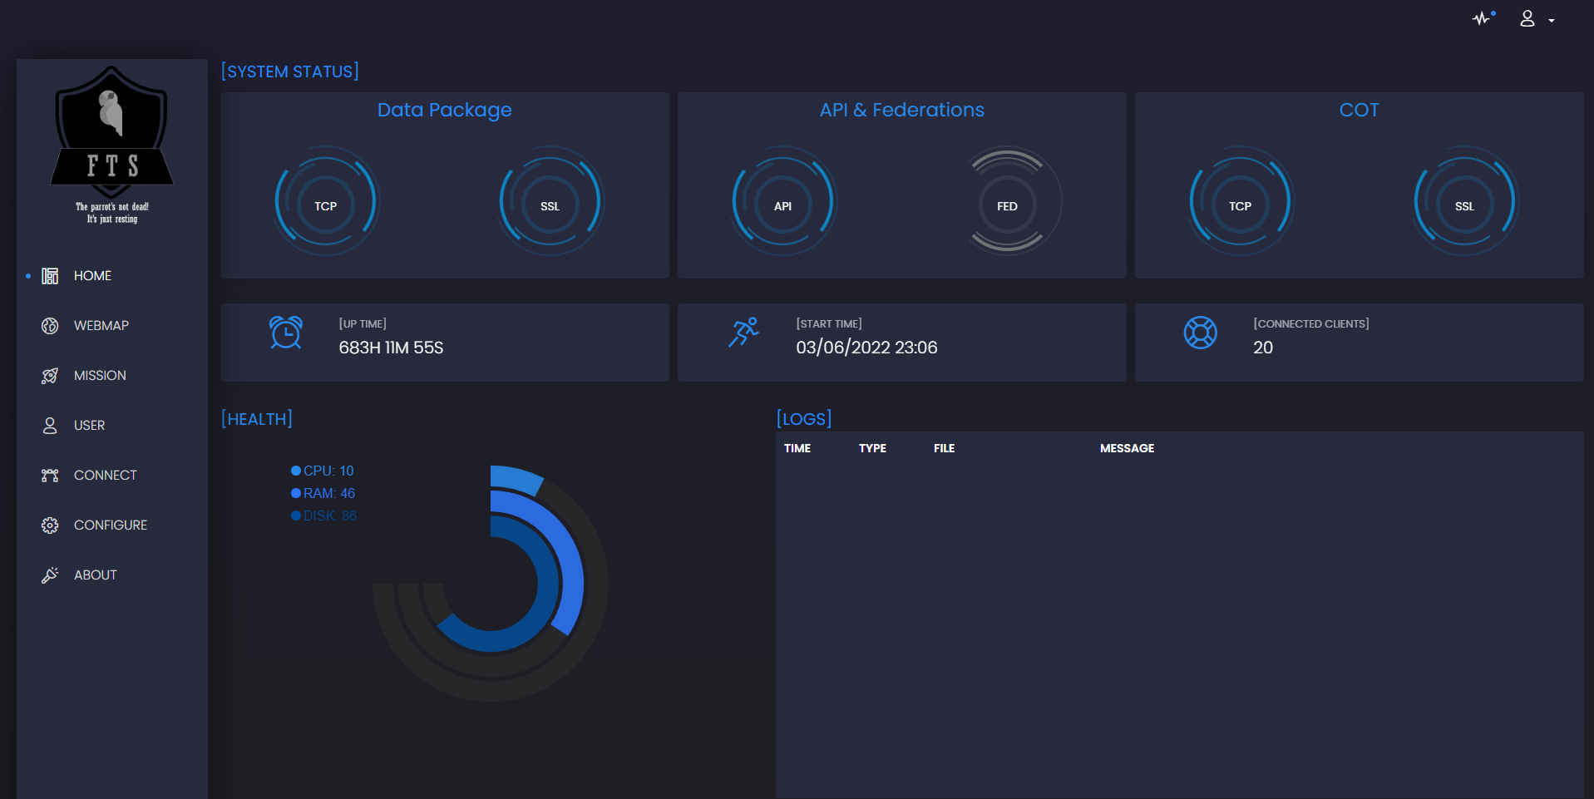
Task: Toggle the COT SSL service dial
Action: point(1465,202)
